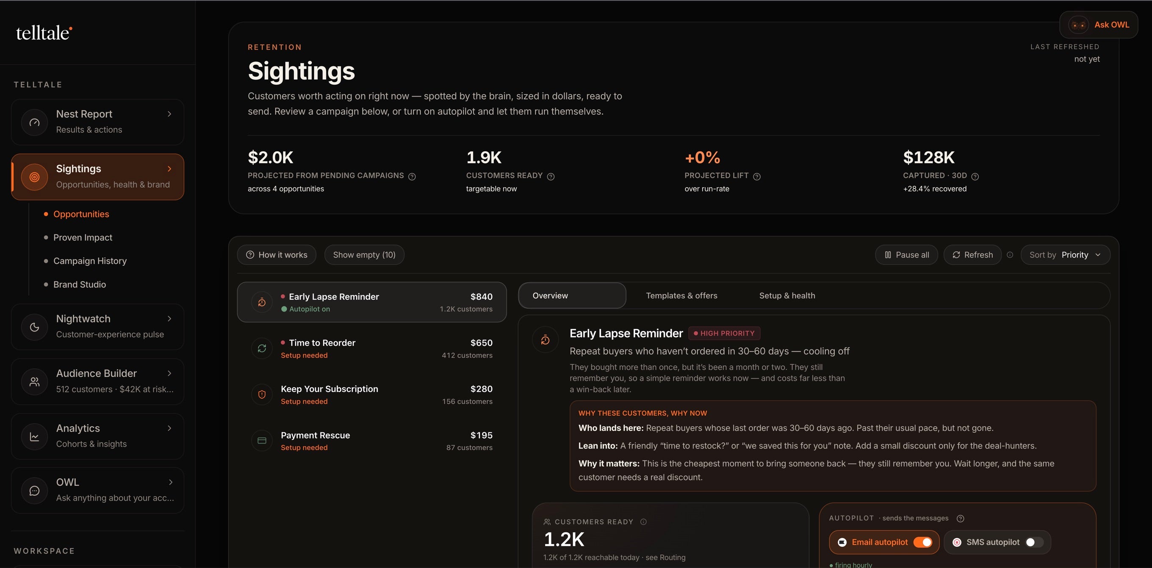Click info icon next to Customers Ready card title
This screenshot has height=568, width=1152.
pos(643,522)
